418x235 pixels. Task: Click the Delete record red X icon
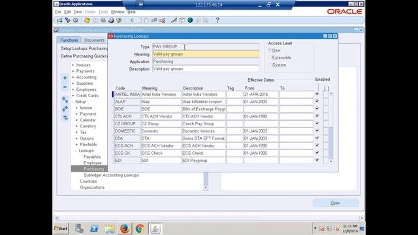point(163,20)
